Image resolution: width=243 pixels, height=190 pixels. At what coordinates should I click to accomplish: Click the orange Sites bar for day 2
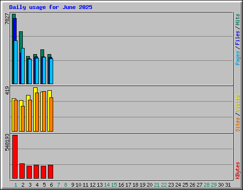(23, 119)
